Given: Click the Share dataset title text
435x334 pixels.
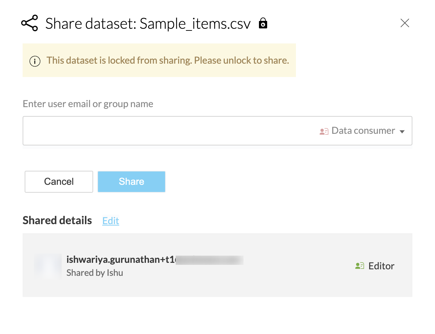Looking at the screenshot, I should tap(148, 24).
